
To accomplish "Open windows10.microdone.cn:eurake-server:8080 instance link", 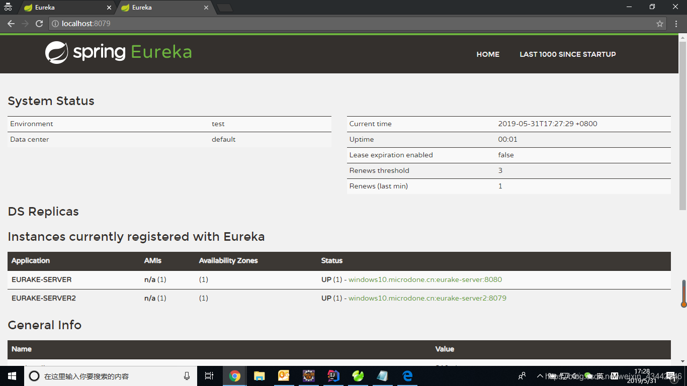I will 425,279.
